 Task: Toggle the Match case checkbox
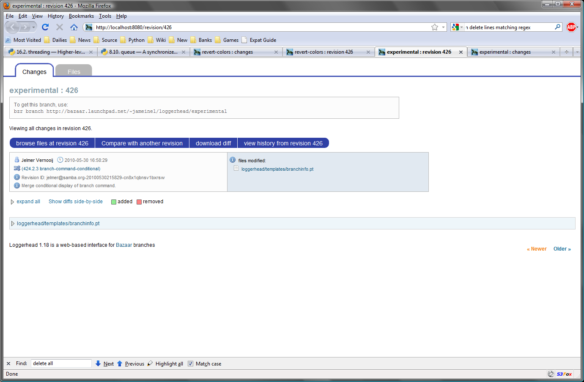(190, 364)
